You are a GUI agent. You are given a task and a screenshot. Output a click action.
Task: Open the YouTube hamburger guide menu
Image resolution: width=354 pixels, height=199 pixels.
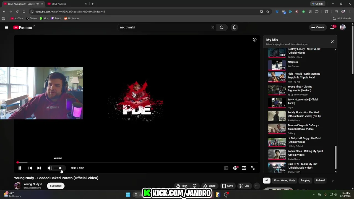(x=7, y=27)
